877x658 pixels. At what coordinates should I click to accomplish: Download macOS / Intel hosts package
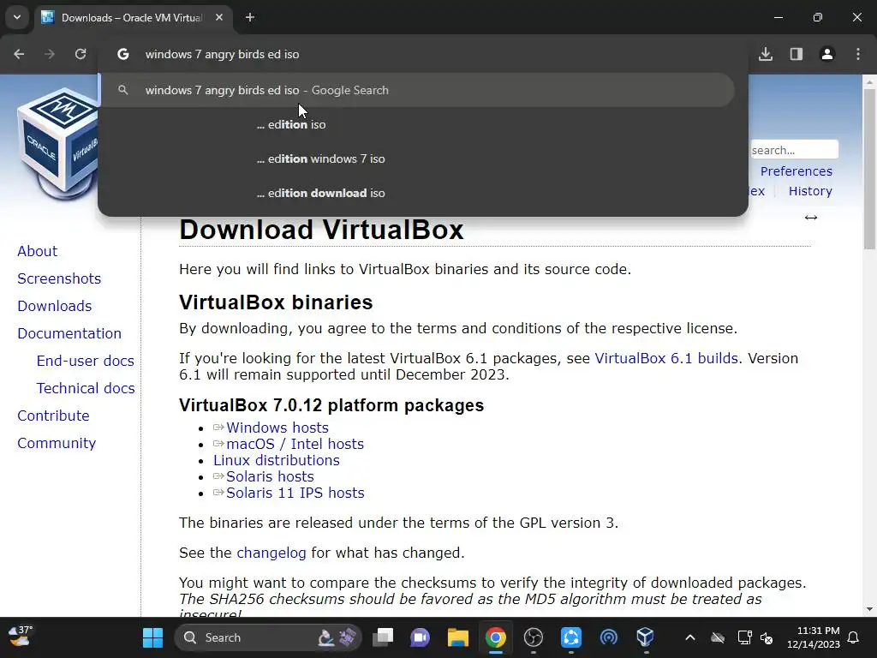pyautogui.click(x=295, y=444)
